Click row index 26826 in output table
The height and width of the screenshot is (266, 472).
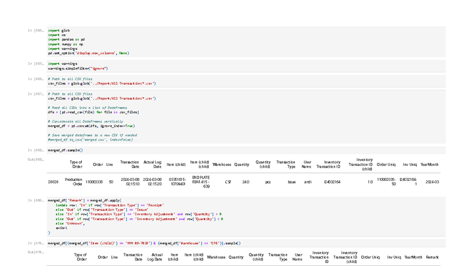point(53,182)
